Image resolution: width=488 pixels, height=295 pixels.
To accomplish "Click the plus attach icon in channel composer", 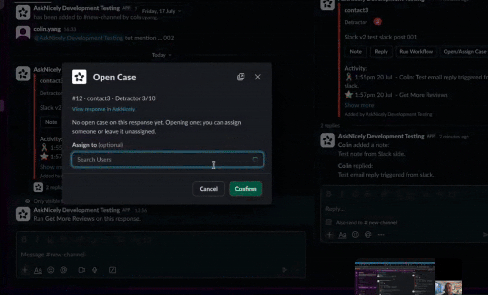I will 25,270.
